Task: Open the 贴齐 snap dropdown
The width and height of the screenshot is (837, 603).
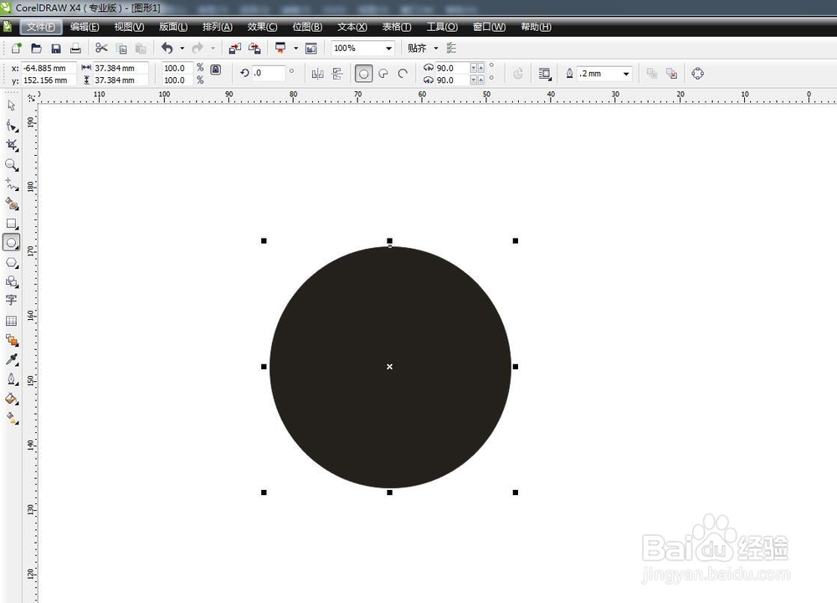Action: click(436, 48)
